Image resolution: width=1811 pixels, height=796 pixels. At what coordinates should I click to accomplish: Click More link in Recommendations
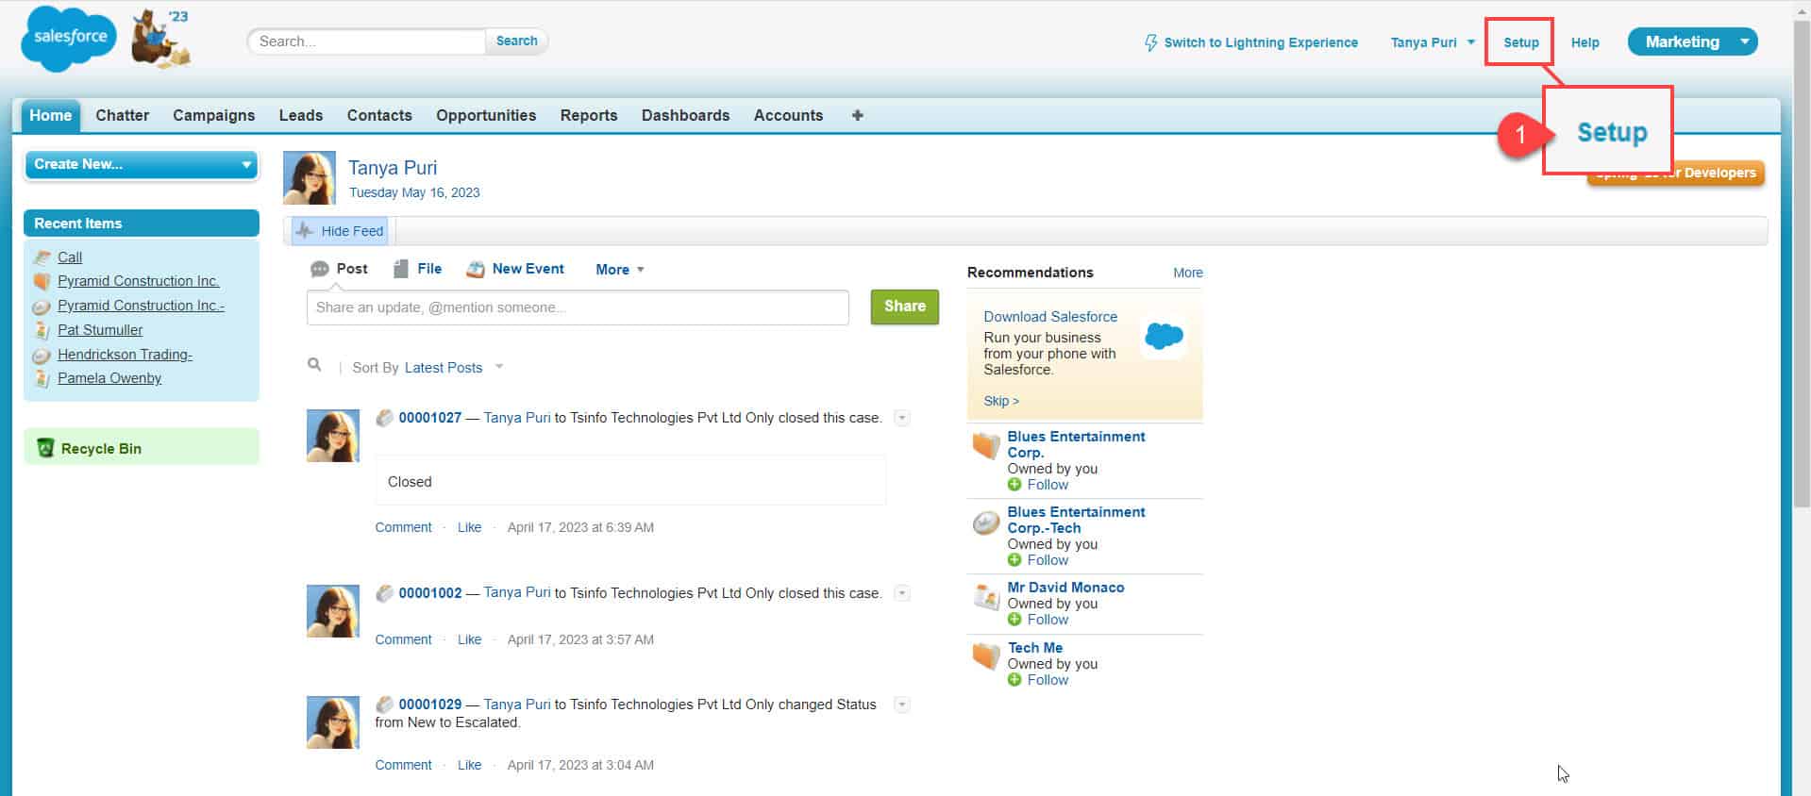(x=1187, y=273)
